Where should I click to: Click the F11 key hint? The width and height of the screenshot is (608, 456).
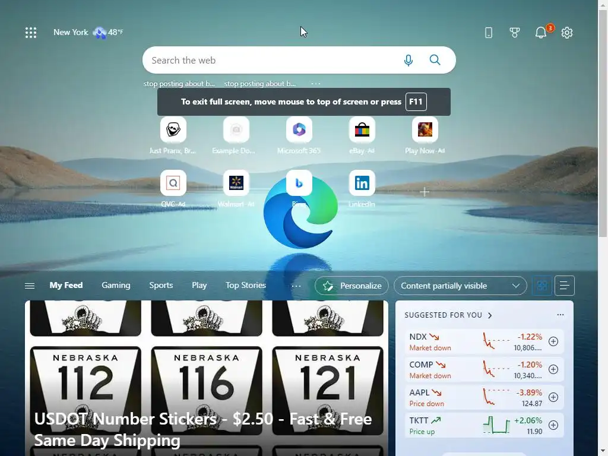[x=416, y=102]
